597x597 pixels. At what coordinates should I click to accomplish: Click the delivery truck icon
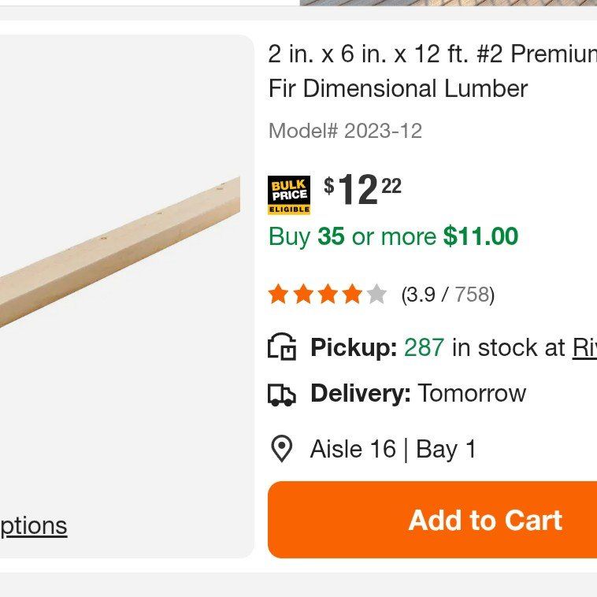coord(282,394)
